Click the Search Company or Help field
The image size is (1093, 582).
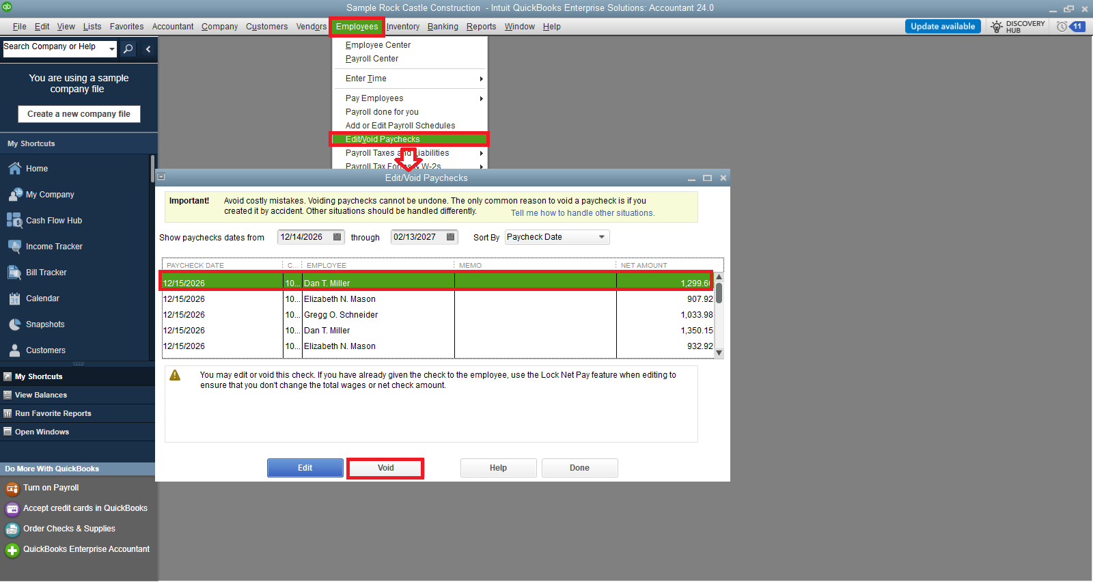pyautogui.click(x=55, y=48)
